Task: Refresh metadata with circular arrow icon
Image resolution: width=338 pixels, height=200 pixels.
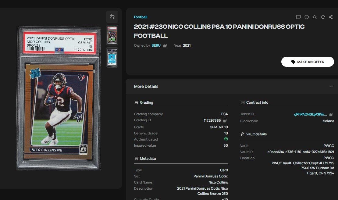Action: click(323, 17)
